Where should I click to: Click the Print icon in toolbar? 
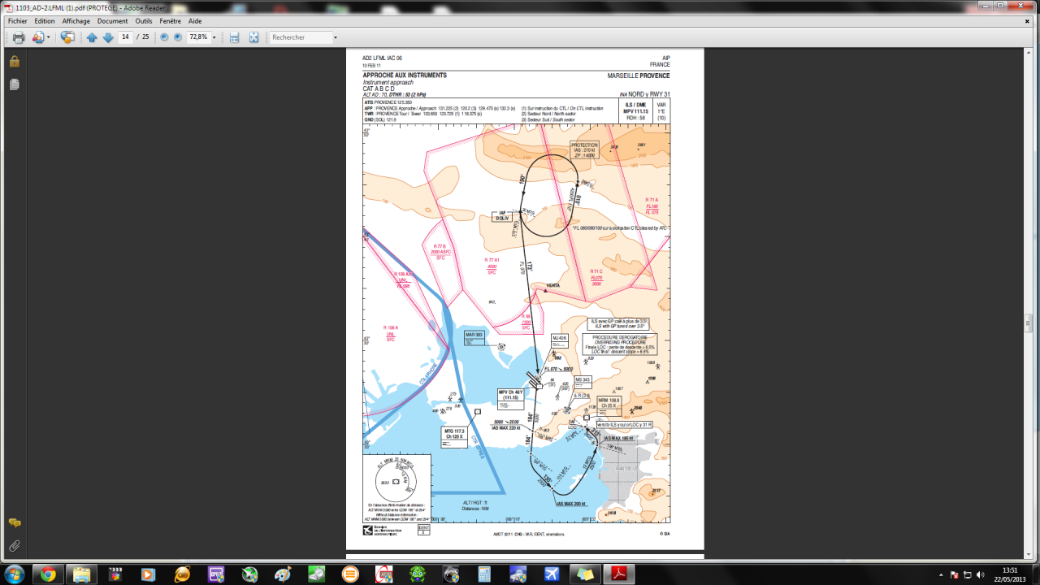point(18,37)
